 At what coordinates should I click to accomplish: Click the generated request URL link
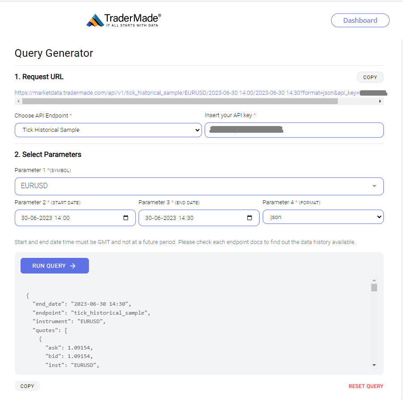point(187,93)
